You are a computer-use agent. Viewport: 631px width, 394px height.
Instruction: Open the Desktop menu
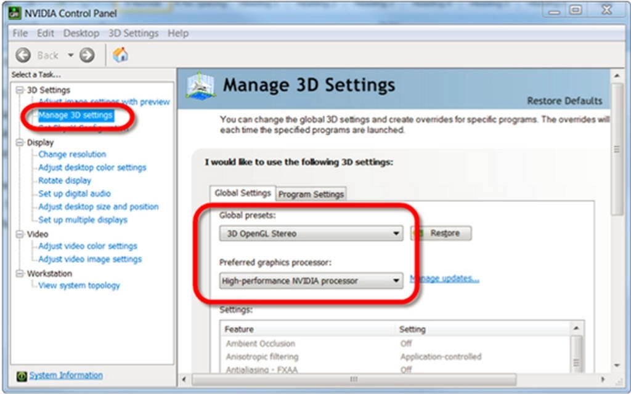(81, 33)
